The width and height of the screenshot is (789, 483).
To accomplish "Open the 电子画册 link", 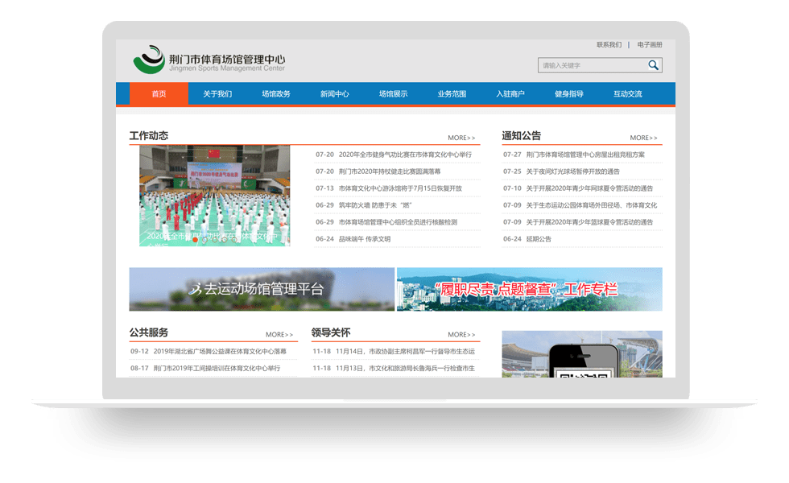I will (650, 45).
